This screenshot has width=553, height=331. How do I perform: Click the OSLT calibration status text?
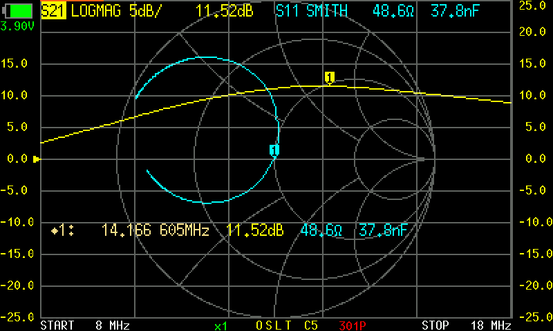coord(274,325)
